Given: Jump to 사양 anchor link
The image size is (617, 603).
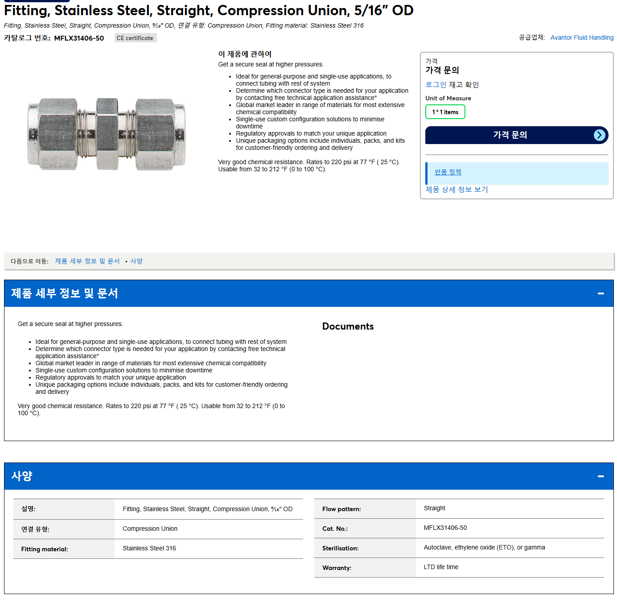Looking at the screenshot, I should pos(136,261).
